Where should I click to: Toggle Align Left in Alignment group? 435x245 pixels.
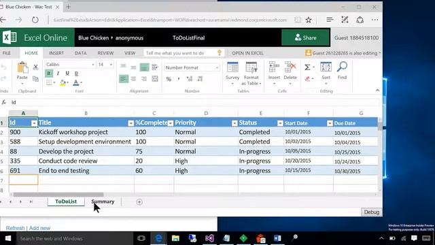tap(124, 79)
